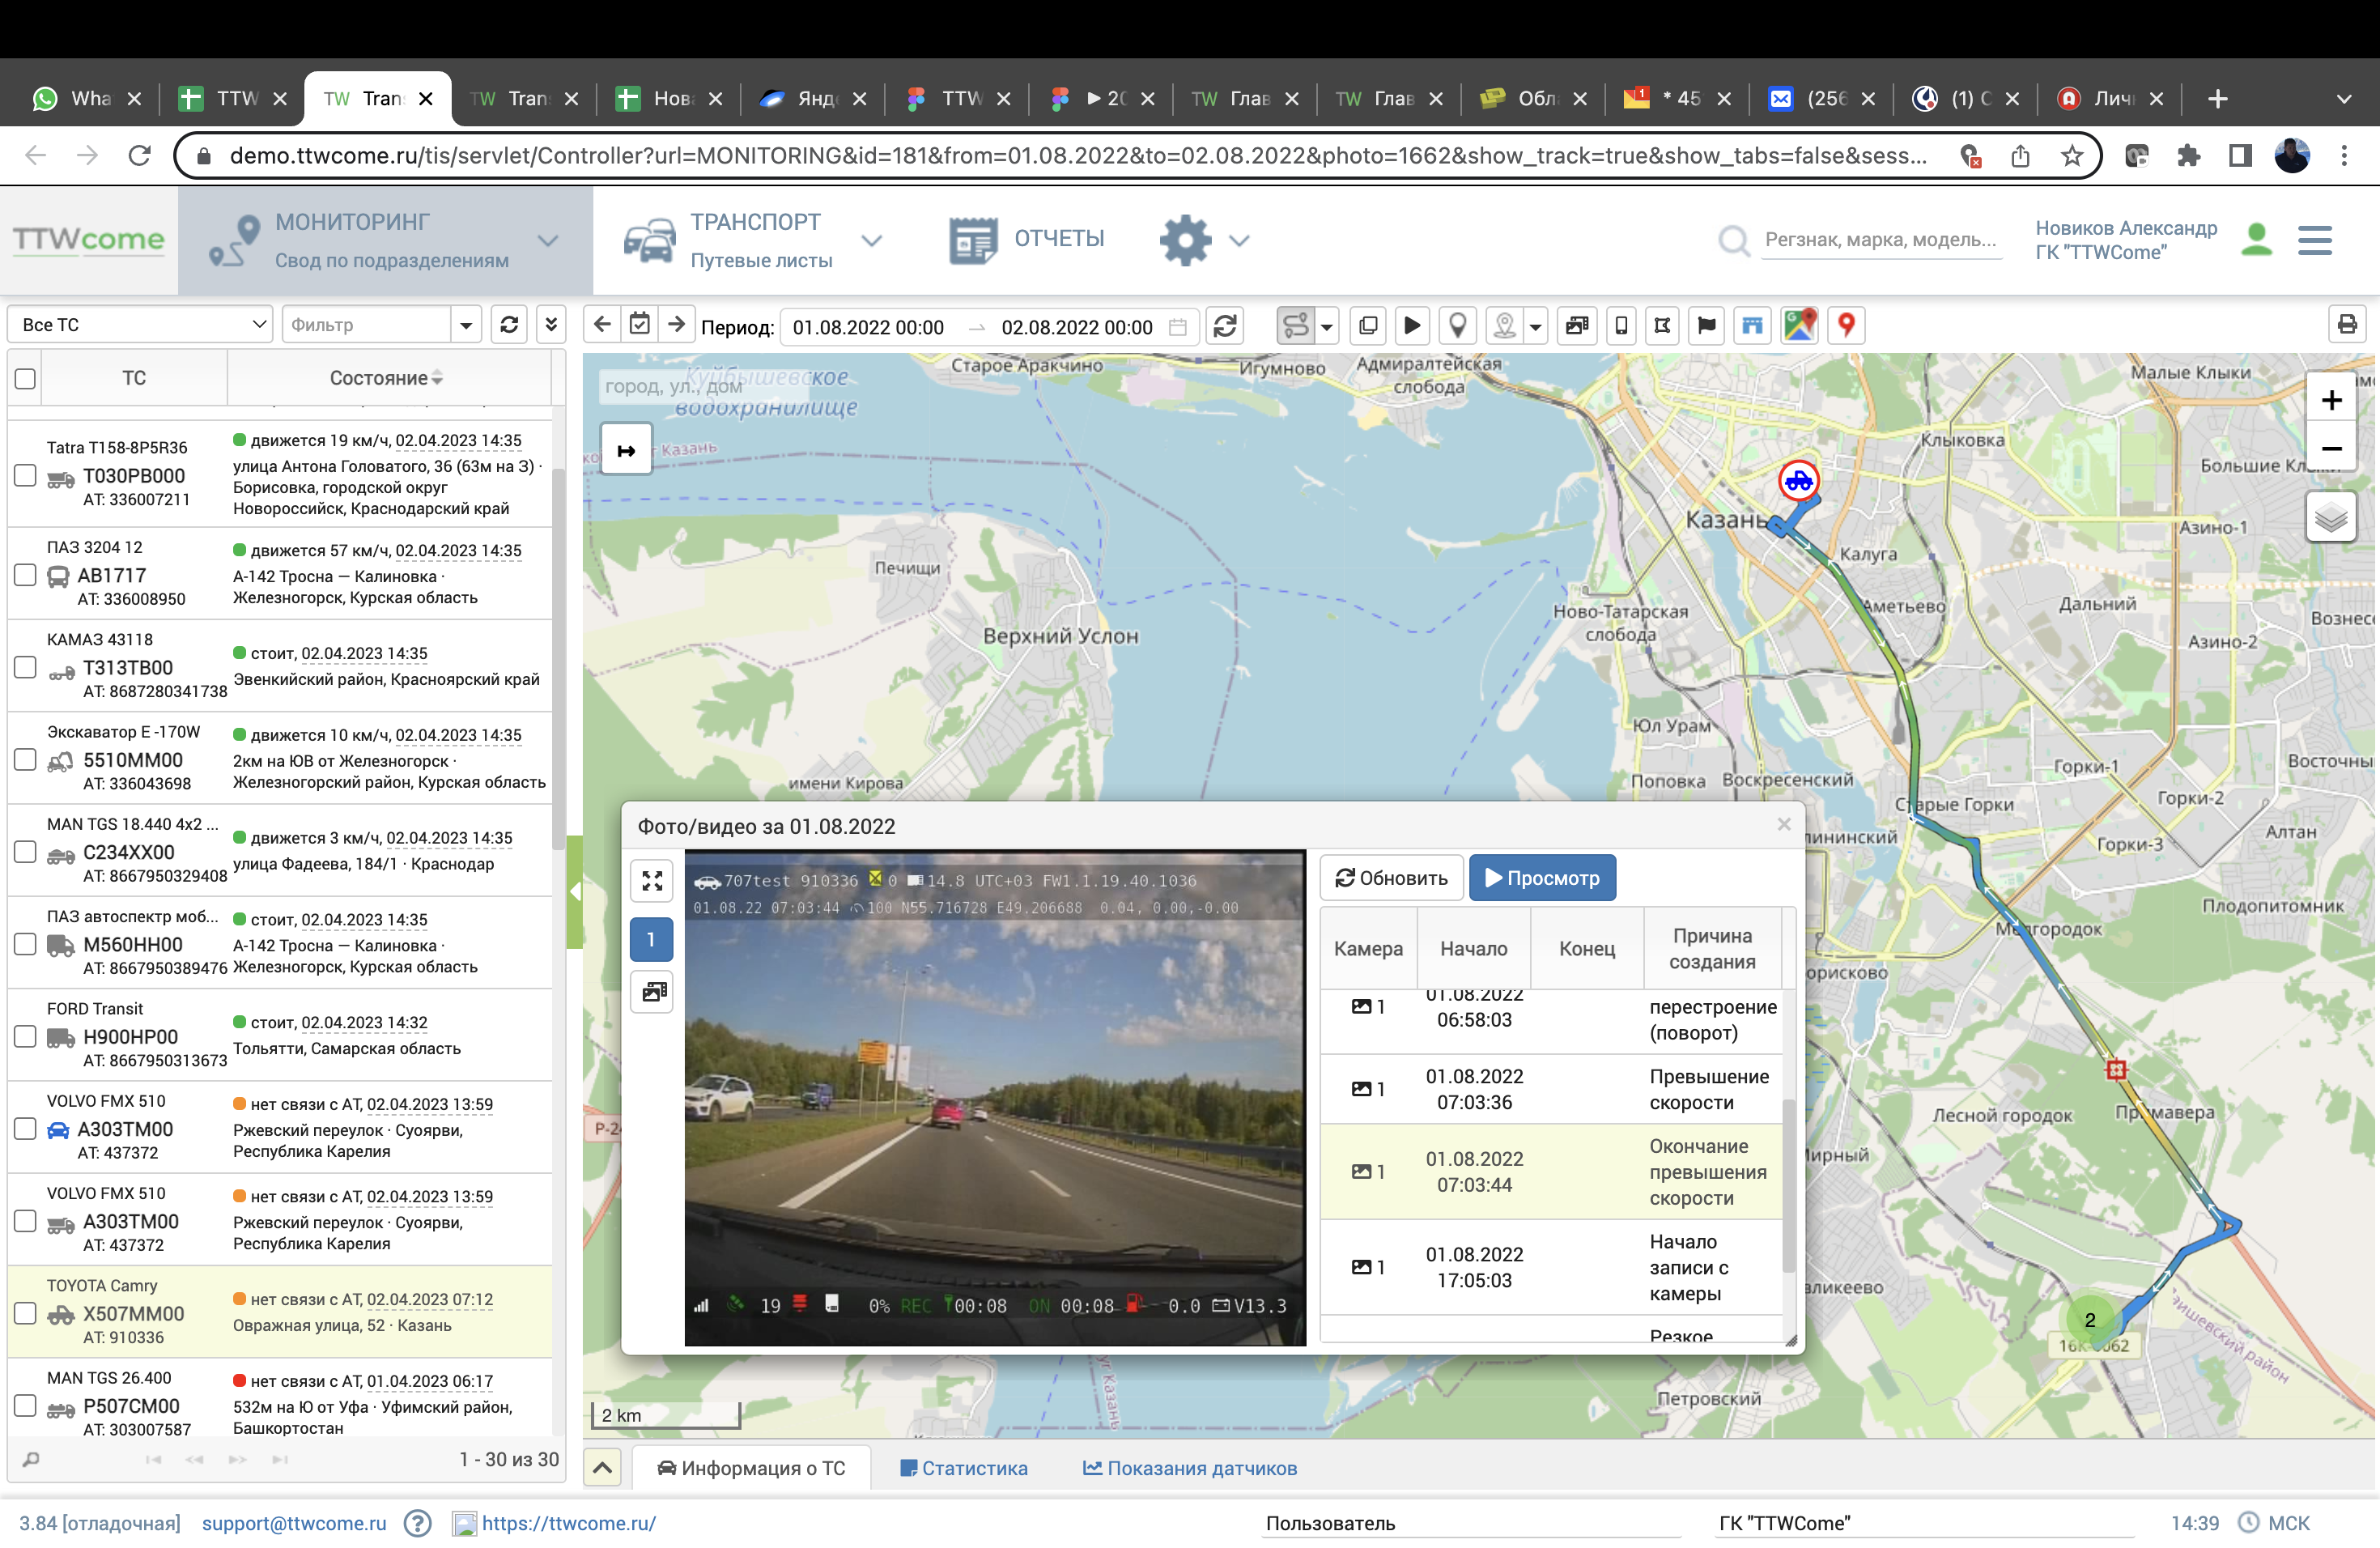Toggle the select-all vehicles header checkbox

click(26, 379)
